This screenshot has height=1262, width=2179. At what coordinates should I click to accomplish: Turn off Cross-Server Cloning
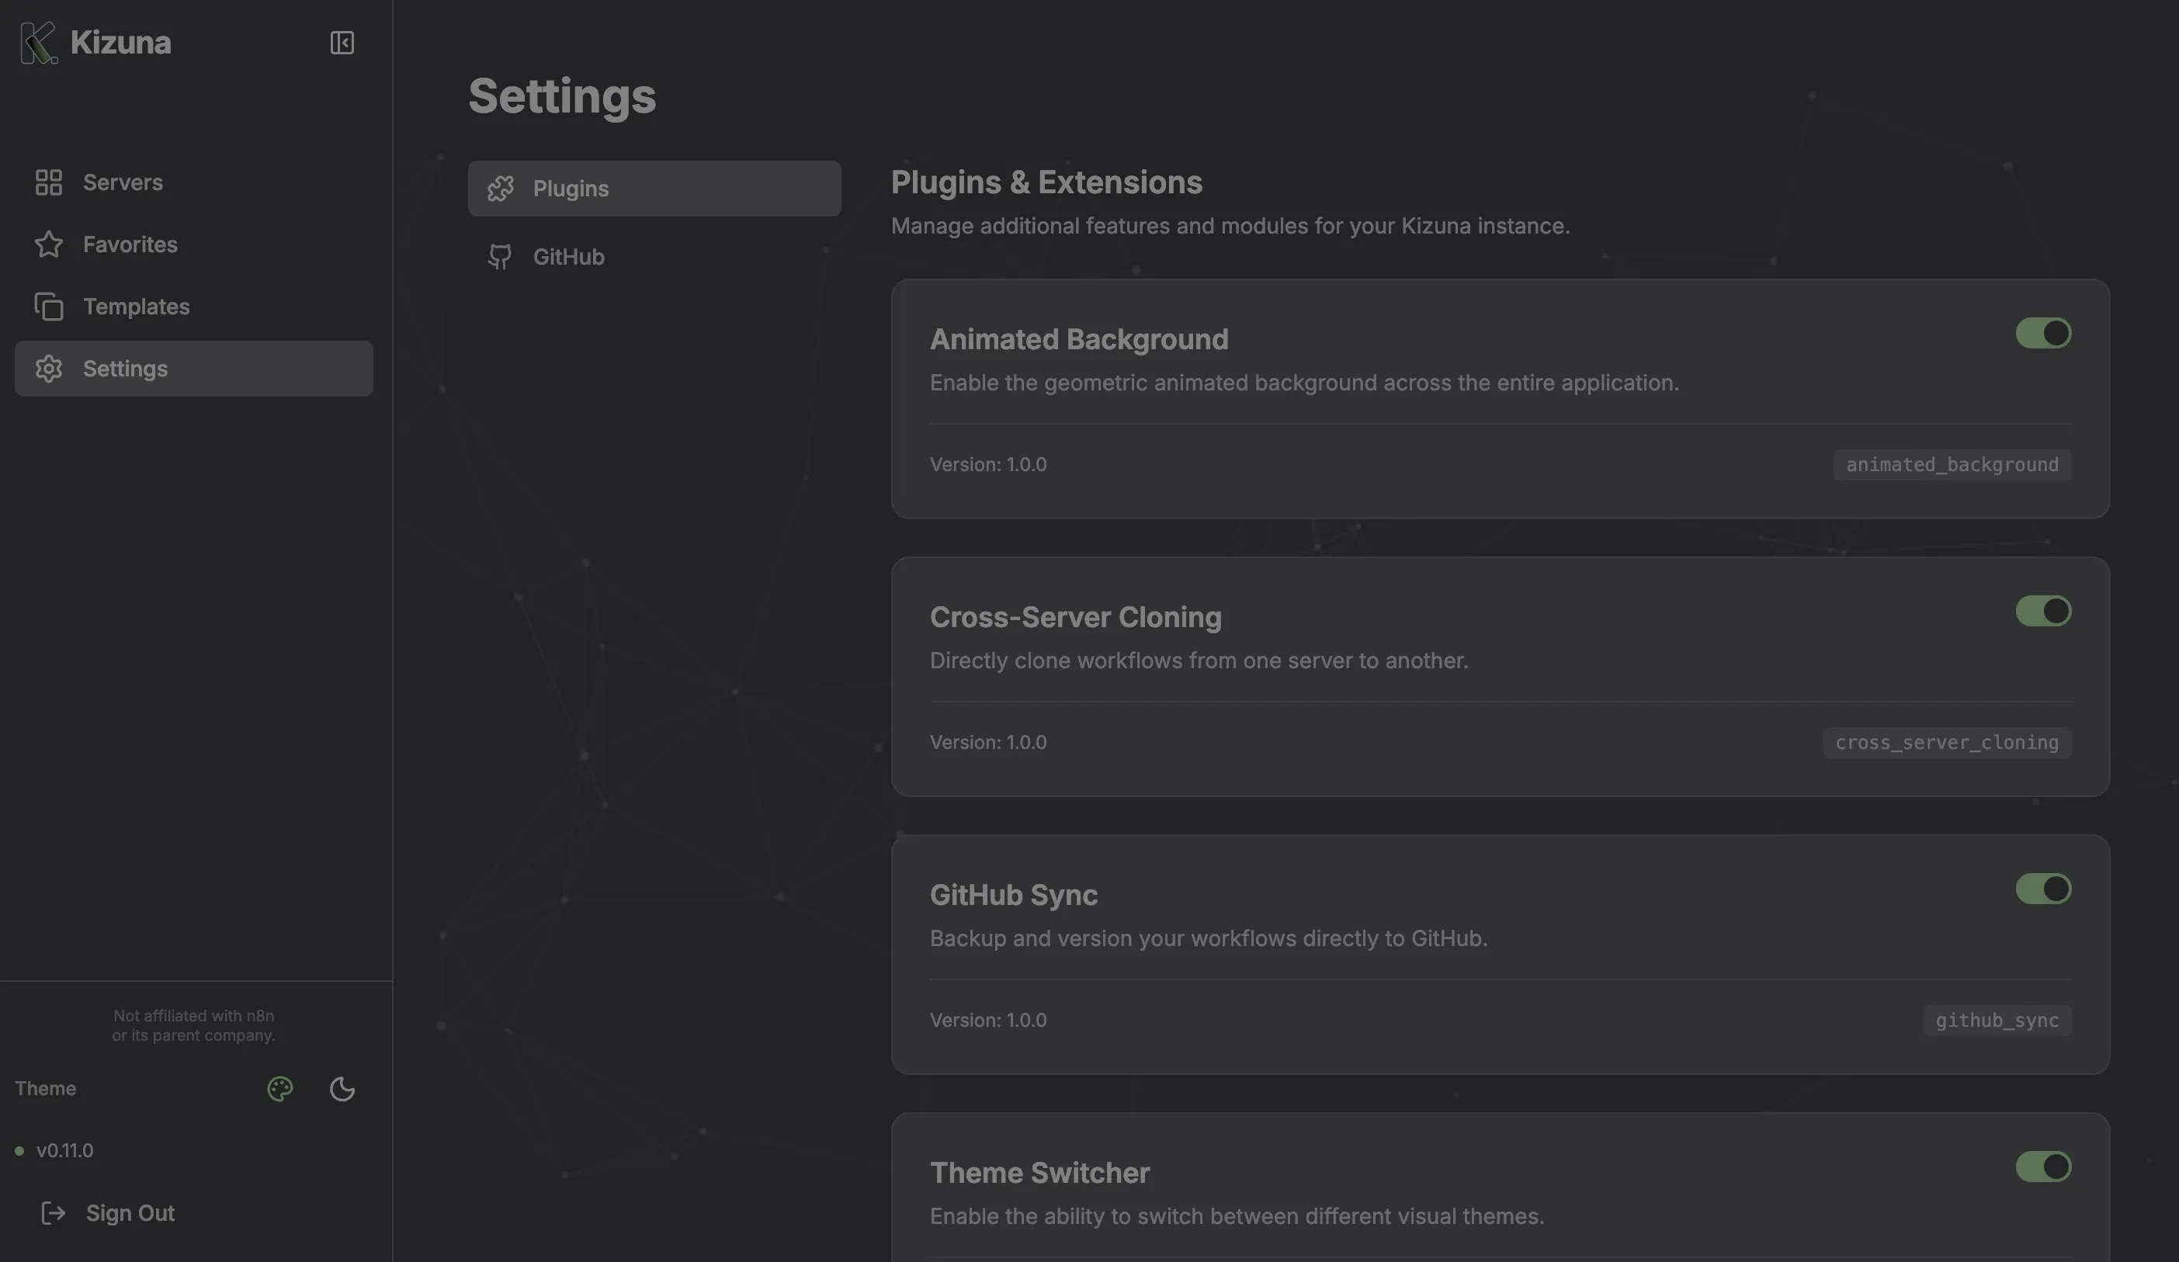[x=2043, y=611]
